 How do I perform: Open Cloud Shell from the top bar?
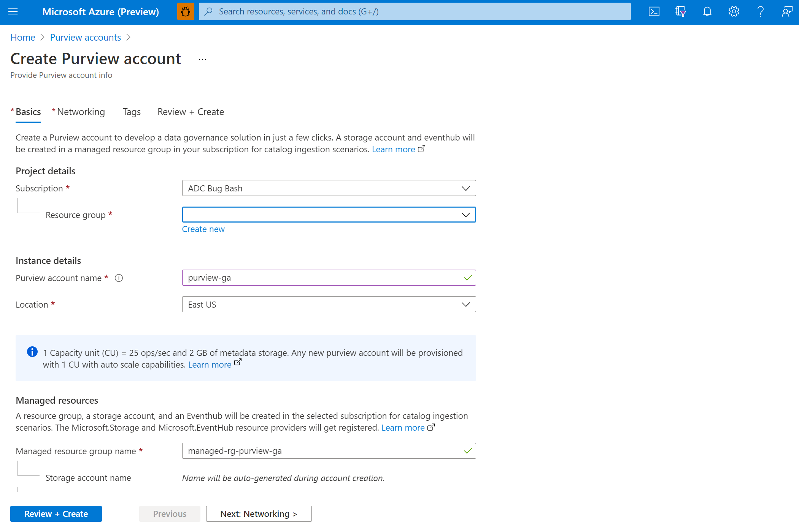coord(654,11)
